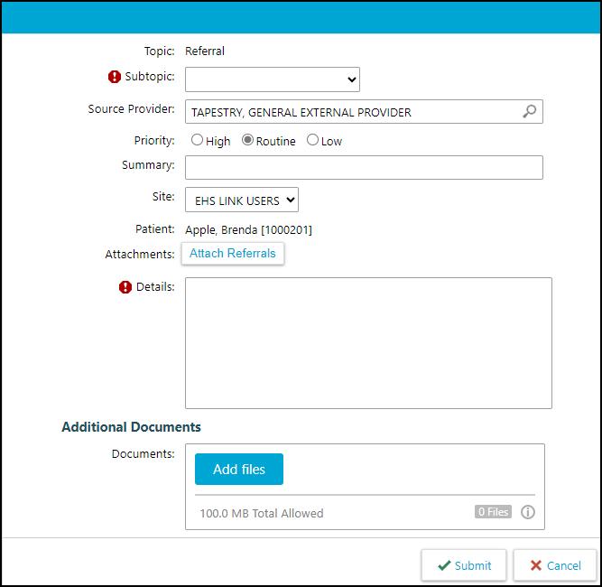Click the green checkmark on Submit

click(x=444, y=565)
